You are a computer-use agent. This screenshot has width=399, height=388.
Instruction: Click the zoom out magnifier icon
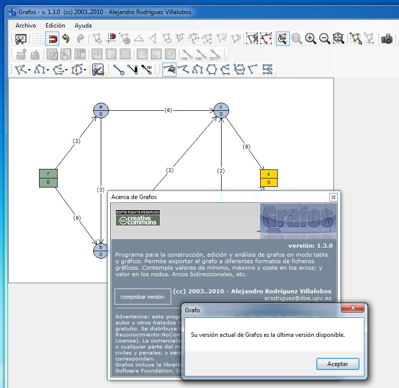tap(324, 39)
